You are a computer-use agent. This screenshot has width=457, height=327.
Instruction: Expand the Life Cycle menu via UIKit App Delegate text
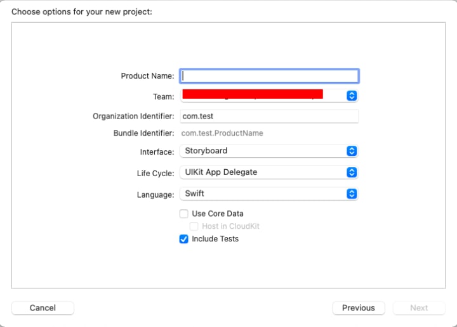(x=221, y=172)
